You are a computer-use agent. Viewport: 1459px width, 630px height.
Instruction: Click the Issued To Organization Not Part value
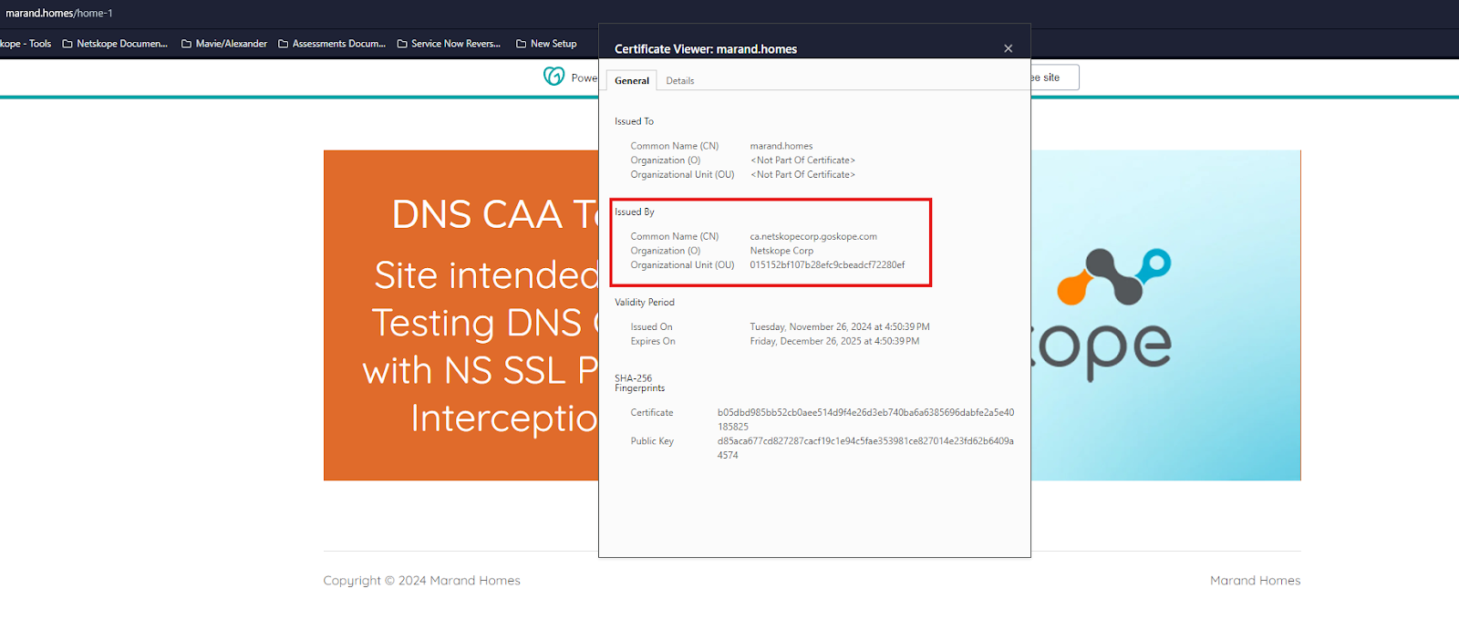coord(802,160)
